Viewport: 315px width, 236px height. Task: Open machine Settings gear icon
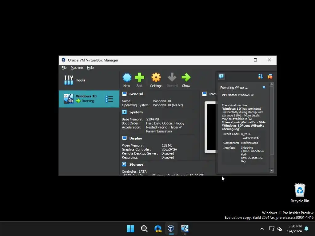pos(156,77)
